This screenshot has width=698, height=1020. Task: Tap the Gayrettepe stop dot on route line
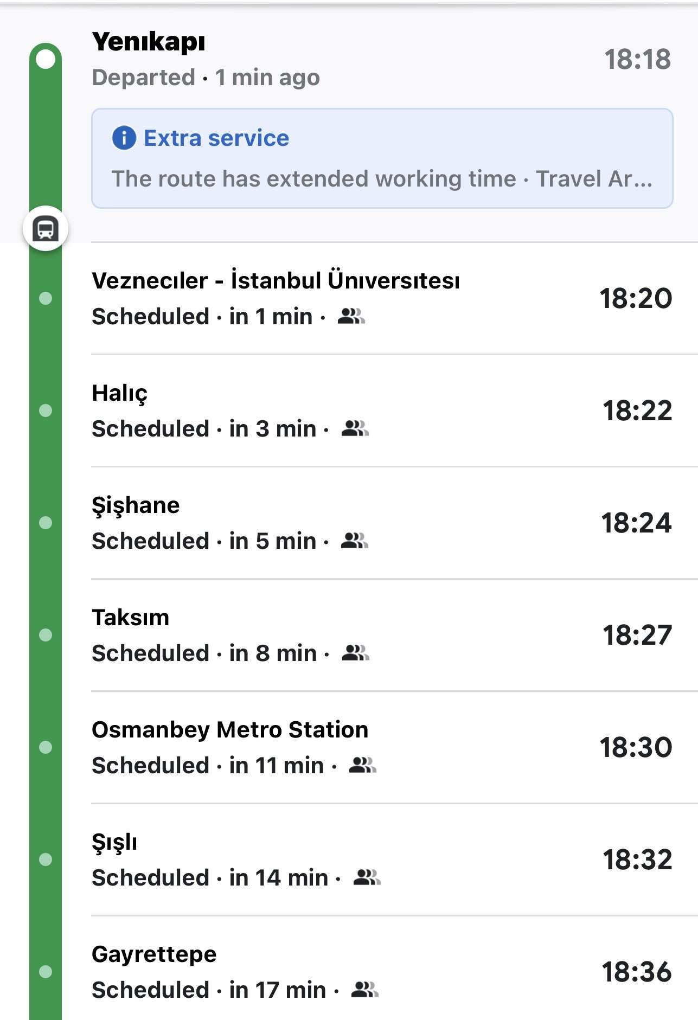coord(46,971)
